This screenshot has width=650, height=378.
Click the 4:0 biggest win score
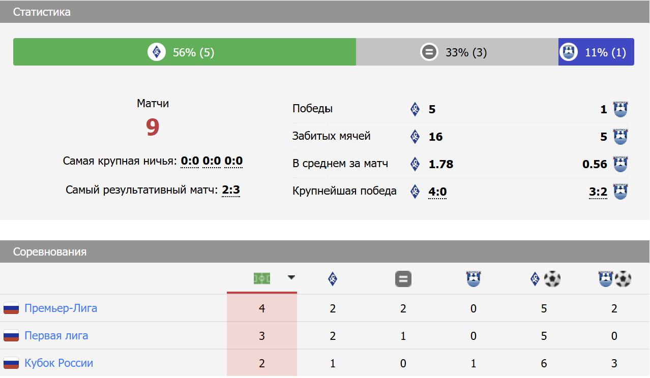point(437,192)
